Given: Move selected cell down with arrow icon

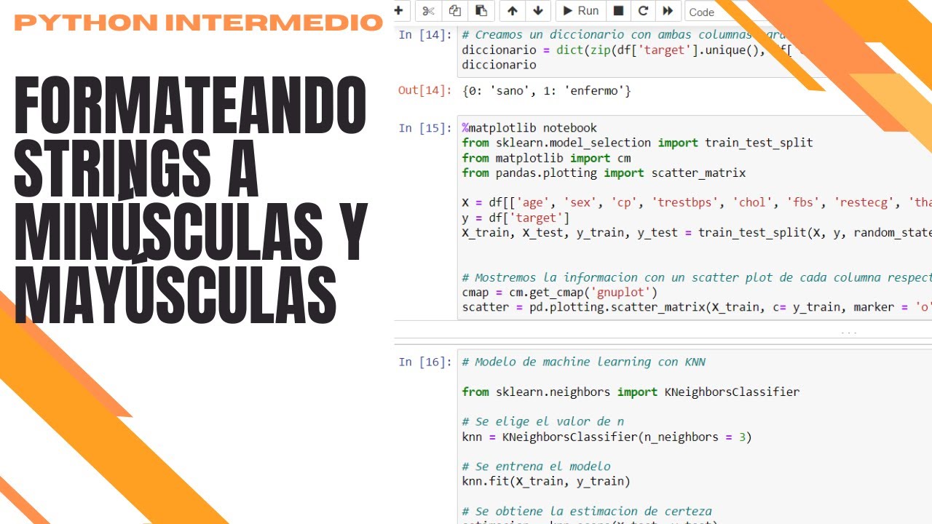Looking at the screenshot, I should pyautogui.click(x=538, y=11).
